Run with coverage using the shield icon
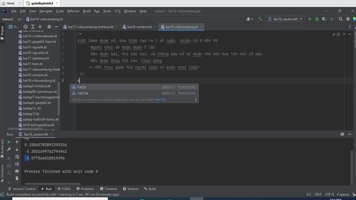The image size is (356, 200). [x=324, y=19]
